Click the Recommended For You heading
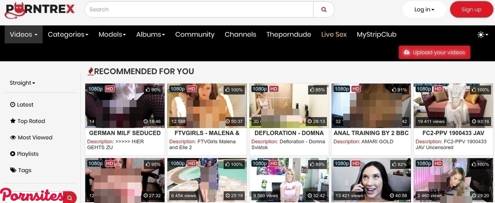The image size is (495, 203). [144, 71]
